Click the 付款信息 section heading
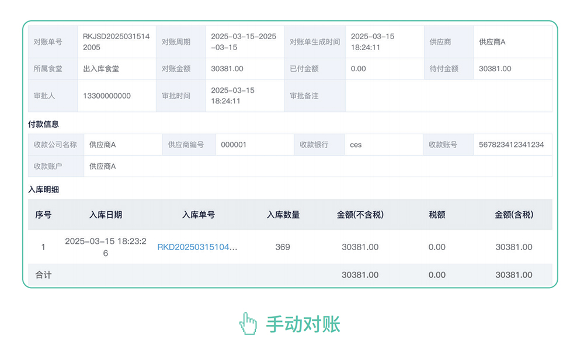 [x=46, y=124]
